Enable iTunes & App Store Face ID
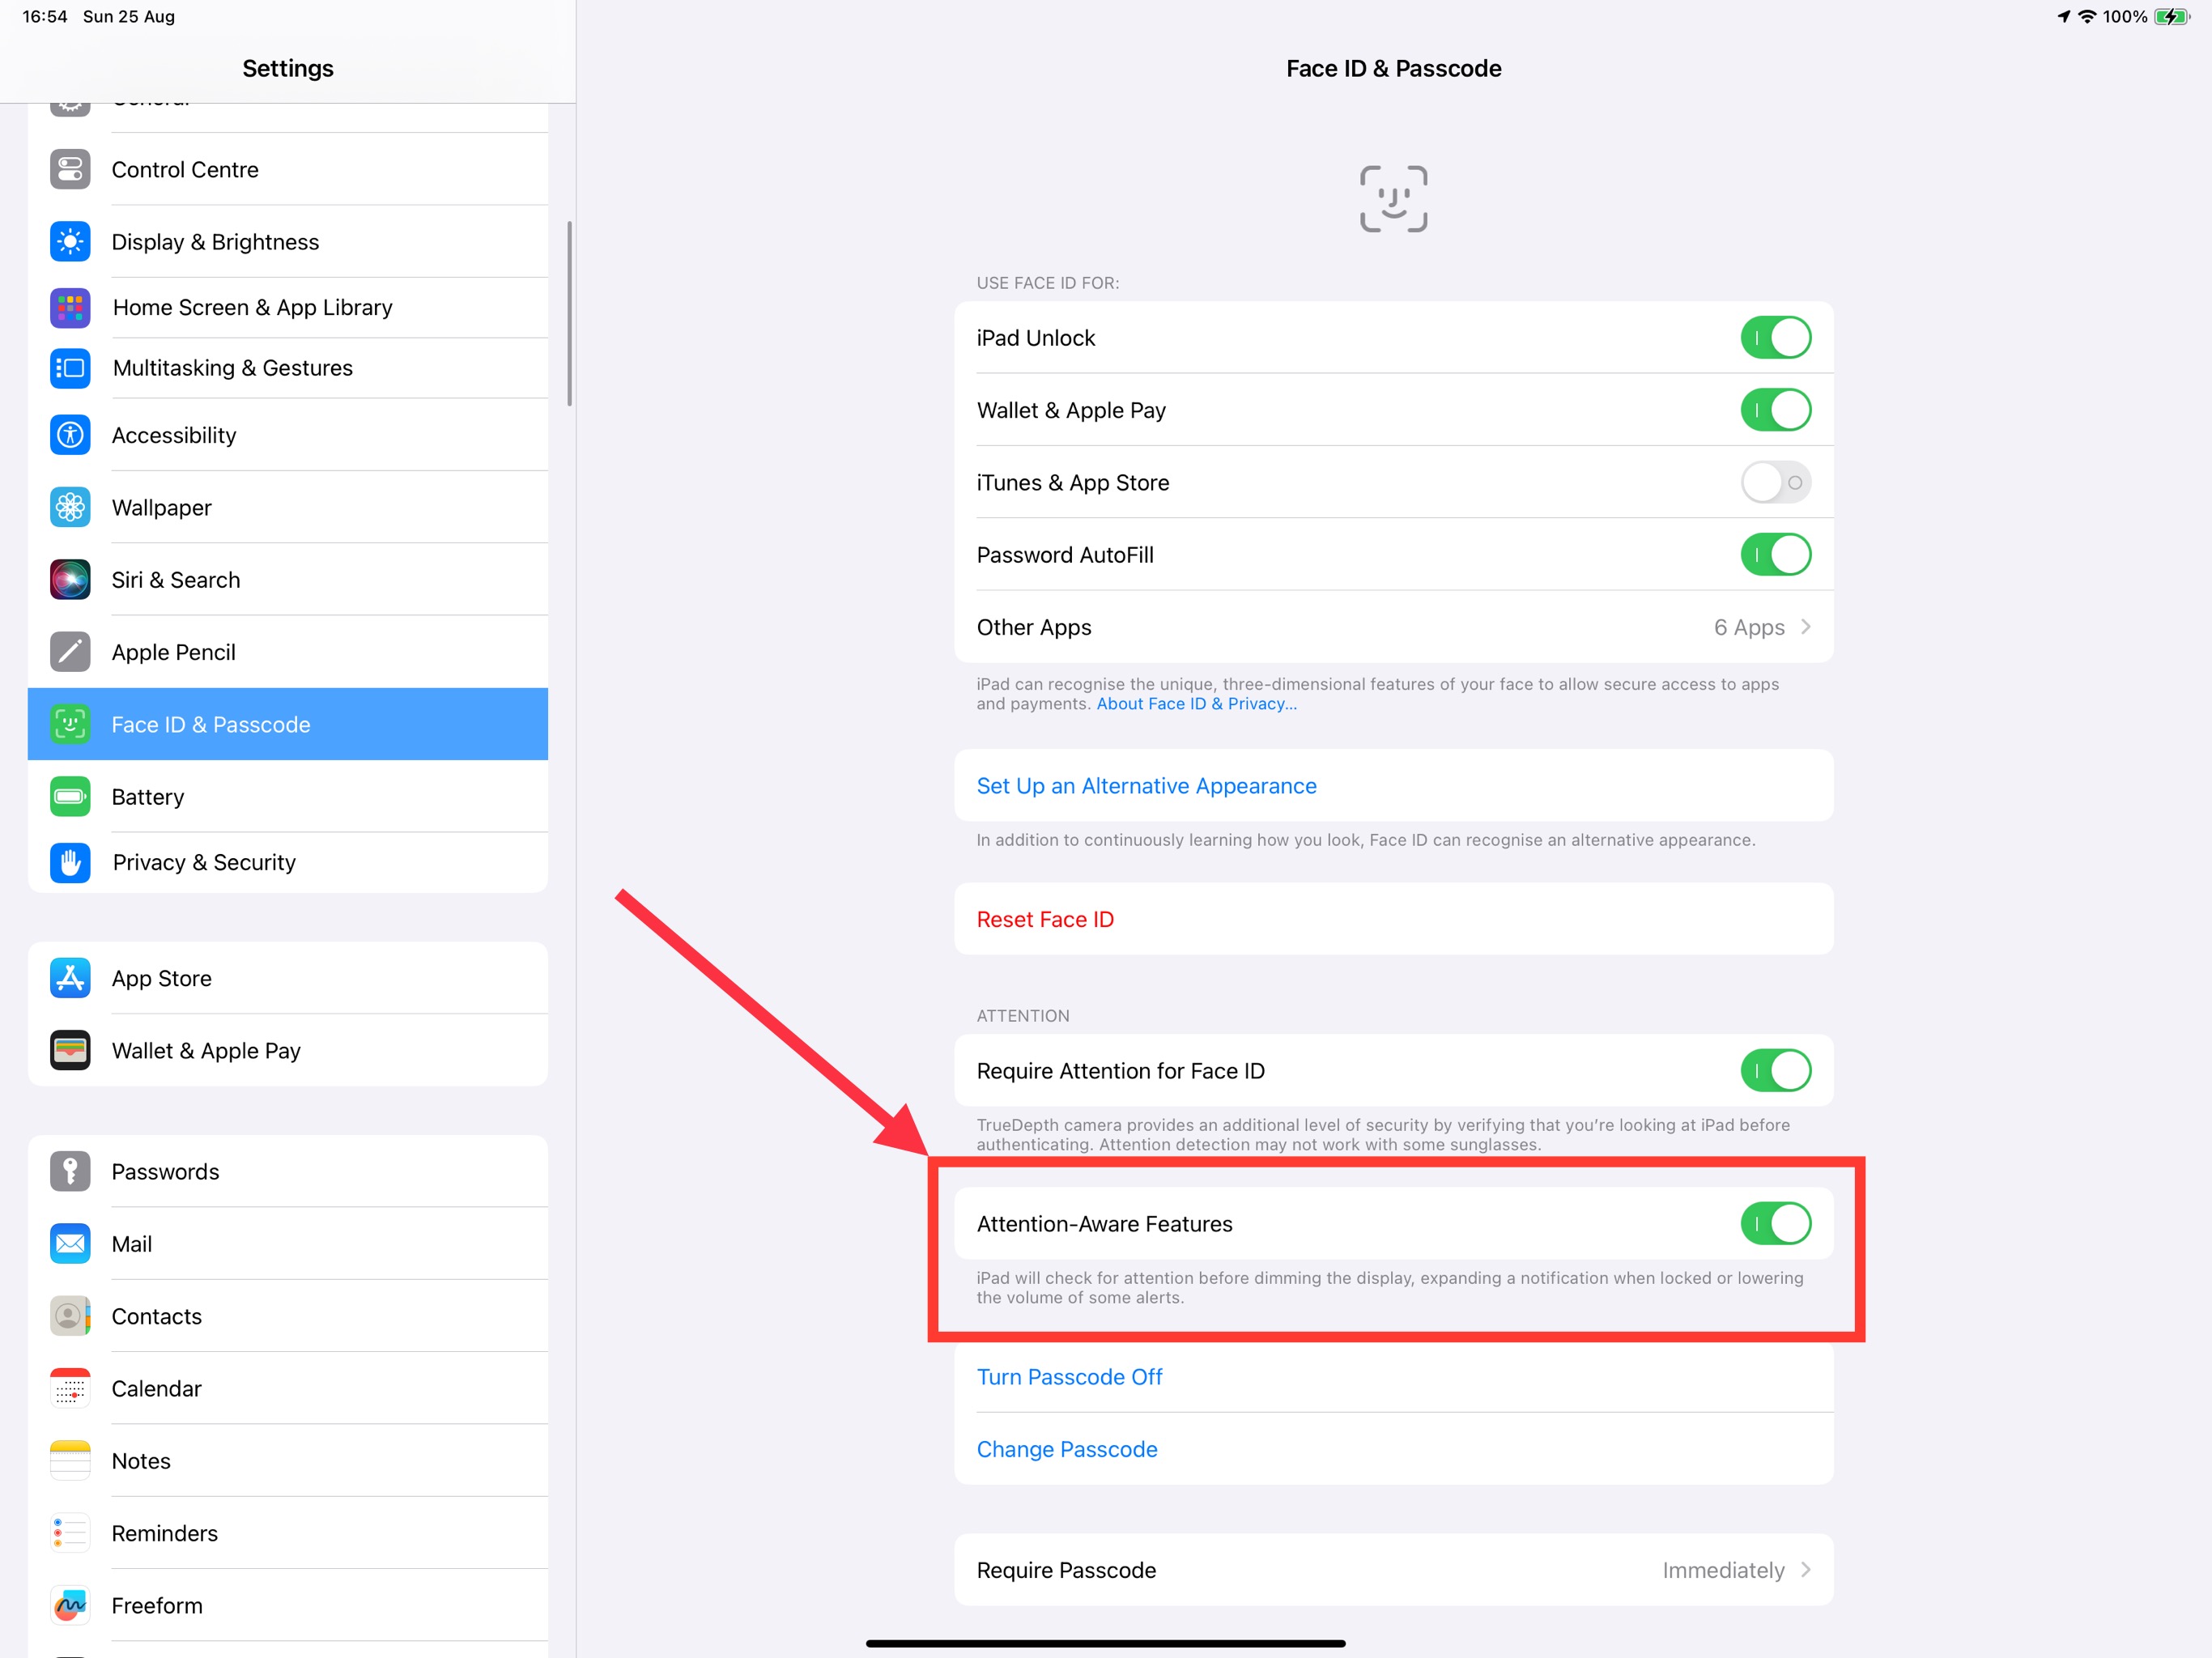Screen dimensions: 2212x1658 click(1775, 482)
